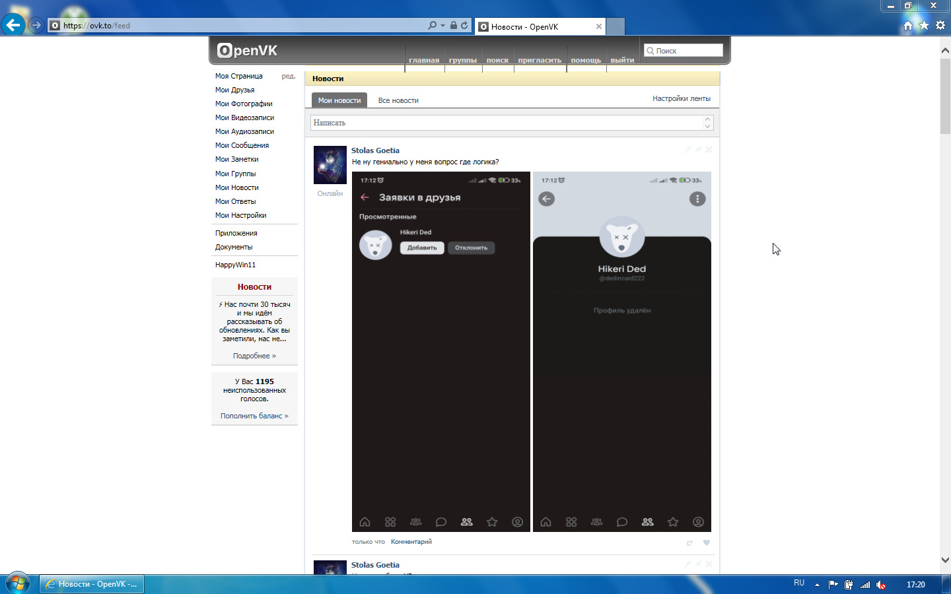Viewport: 951px width, 594px height.
Task: Switch to the Мои новости tab
Action: [339, 100]
